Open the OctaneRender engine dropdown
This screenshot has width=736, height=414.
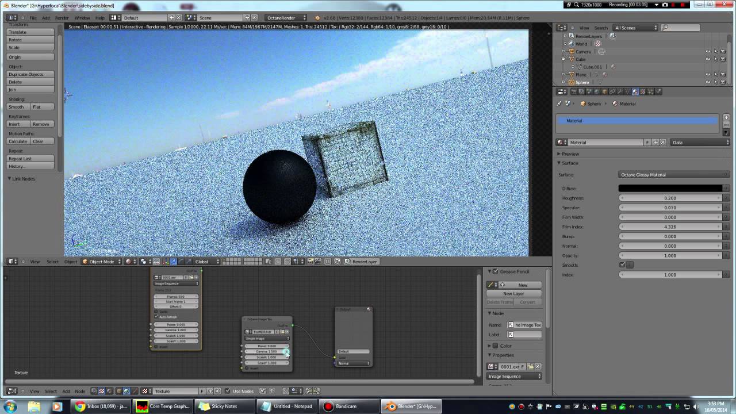(286, 18)
